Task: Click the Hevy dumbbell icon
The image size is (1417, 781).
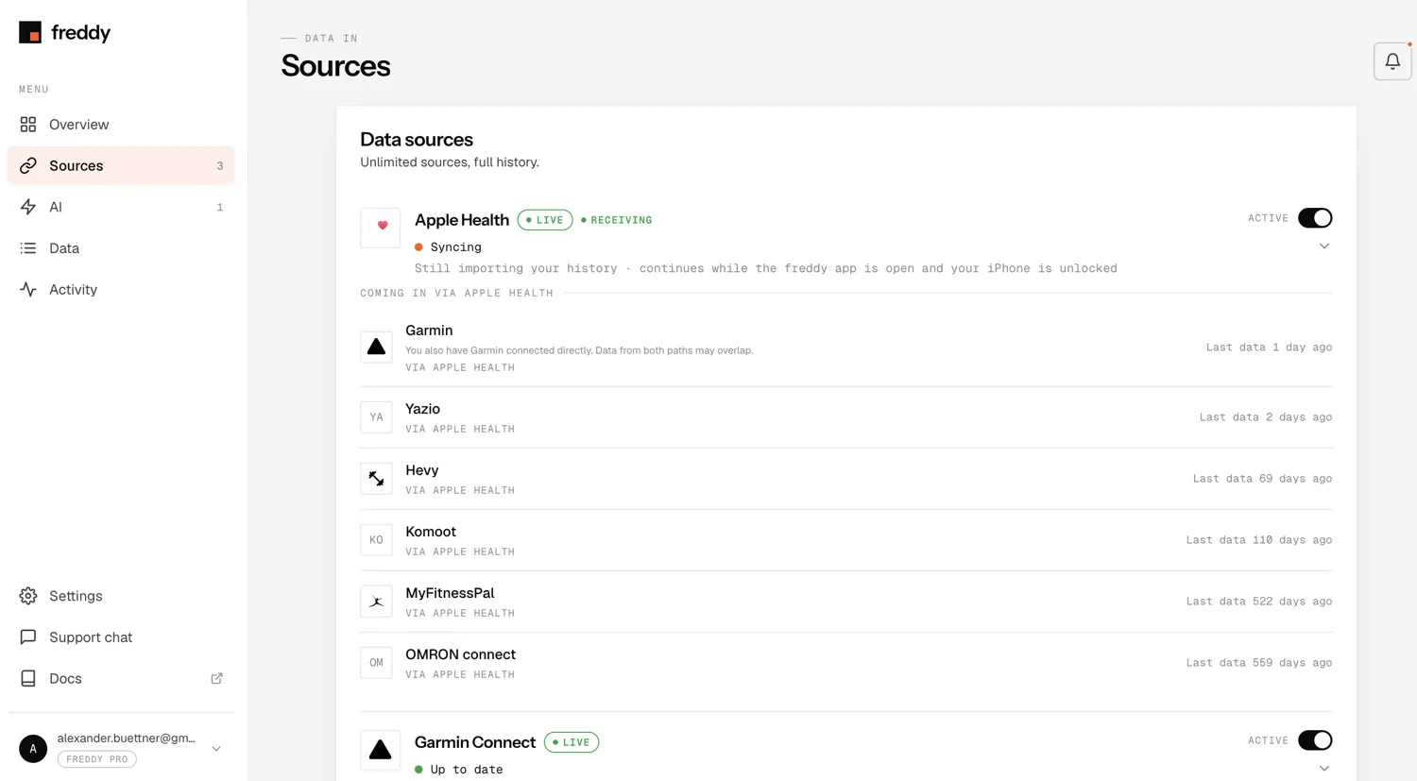Action: tap(376, 479)
